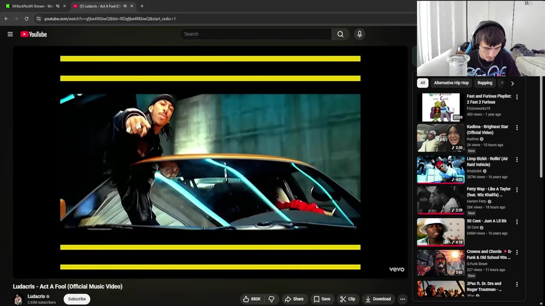The height and width of the screenshot is (306, 545).
Task: Save the video to a playlist
Action: 322,299
